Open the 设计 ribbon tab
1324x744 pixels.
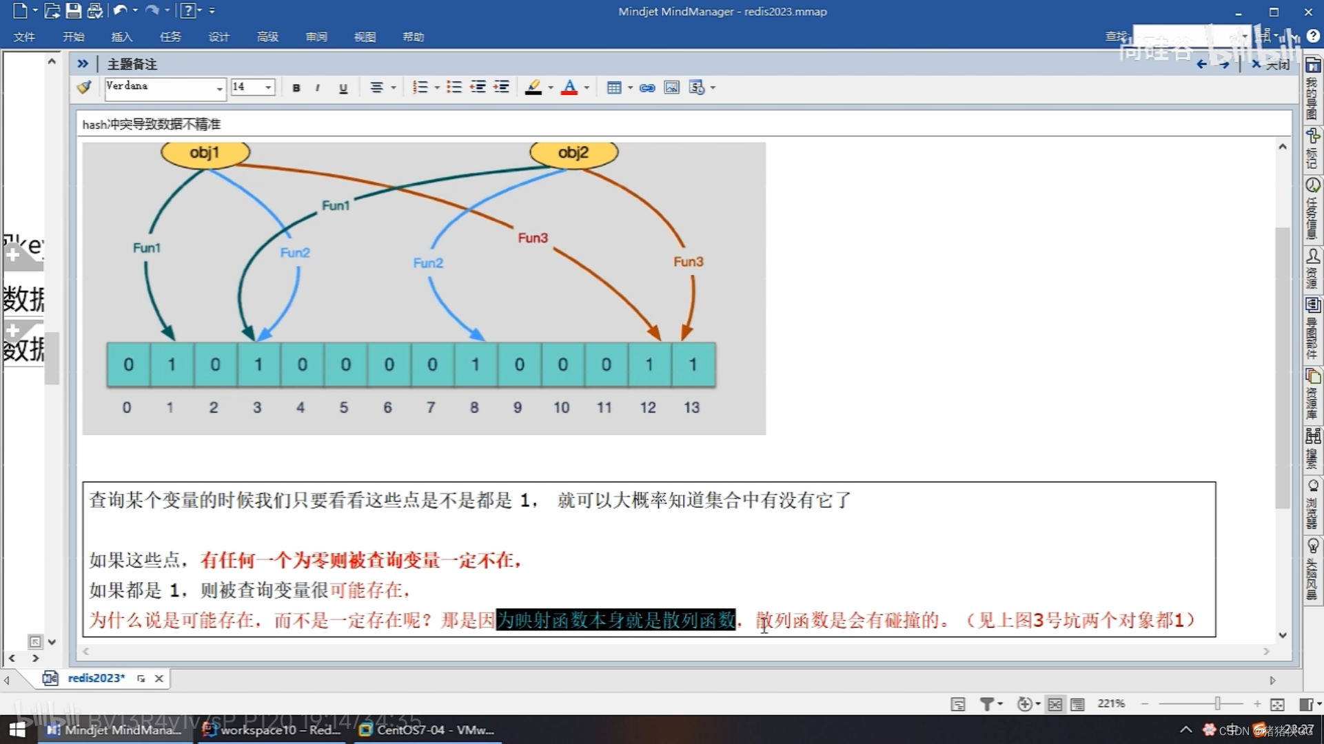218,37
